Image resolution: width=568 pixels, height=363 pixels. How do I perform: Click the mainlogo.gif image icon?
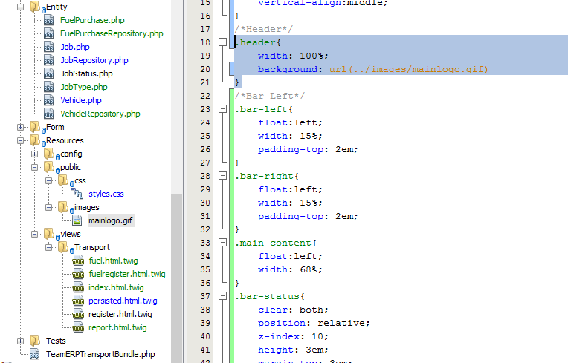[77, 220]
